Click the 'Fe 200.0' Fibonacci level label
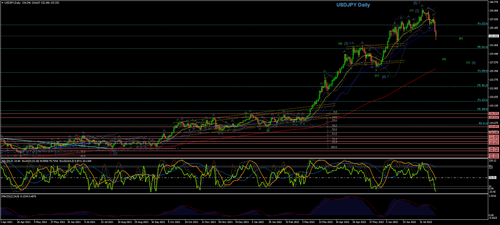This screenshot has height=225, width=500. [x=483, y=71]
